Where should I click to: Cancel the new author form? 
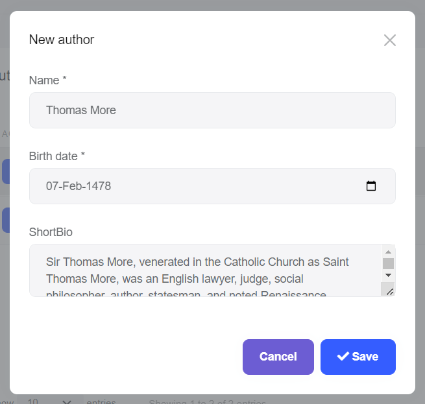tap(278, 357)
